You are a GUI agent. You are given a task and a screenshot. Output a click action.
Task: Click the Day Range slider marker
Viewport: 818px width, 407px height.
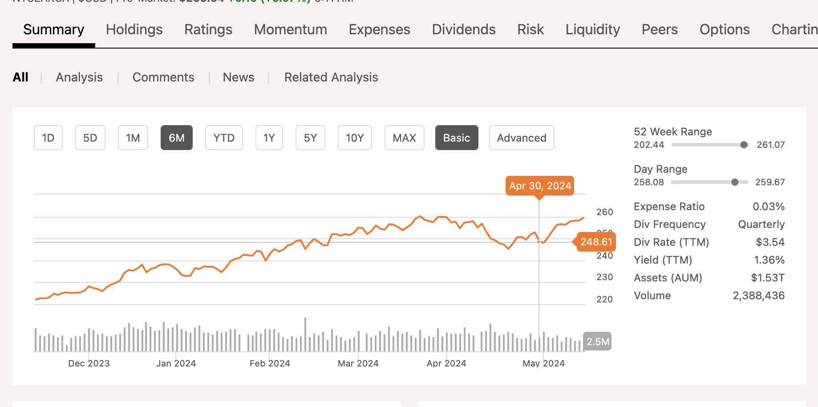[x=735, y=182]
